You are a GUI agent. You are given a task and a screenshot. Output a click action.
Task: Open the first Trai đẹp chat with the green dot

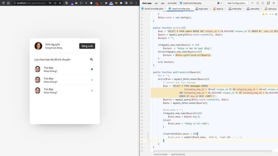point(64,69)
